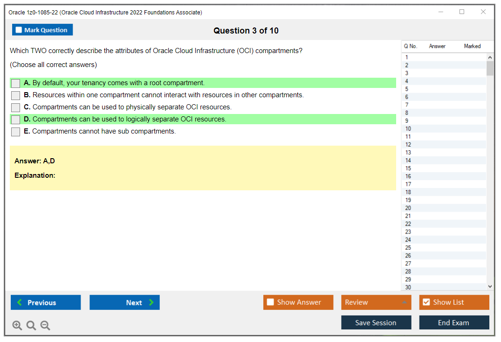Click End Exam
Screen dimensions: 501x342
pos(454,322)
